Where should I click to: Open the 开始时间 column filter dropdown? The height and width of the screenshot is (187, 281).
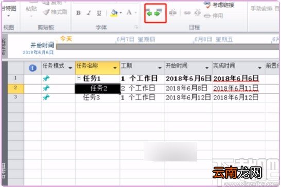(x=207, y=68)
